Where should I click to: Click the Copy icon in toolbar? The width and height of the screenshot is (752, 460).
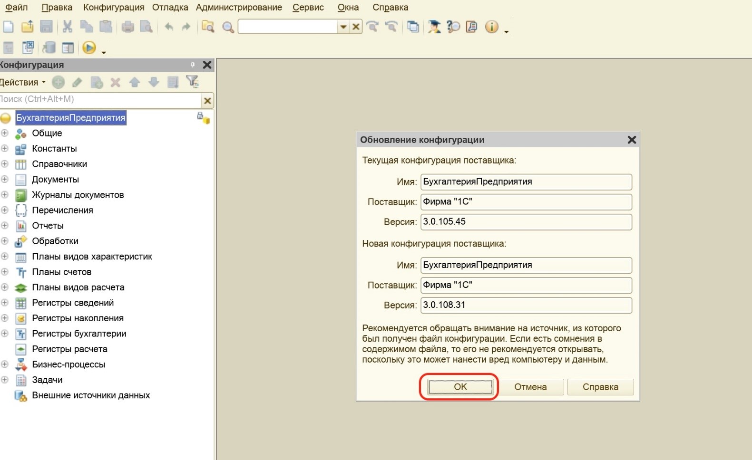(87, 27)
